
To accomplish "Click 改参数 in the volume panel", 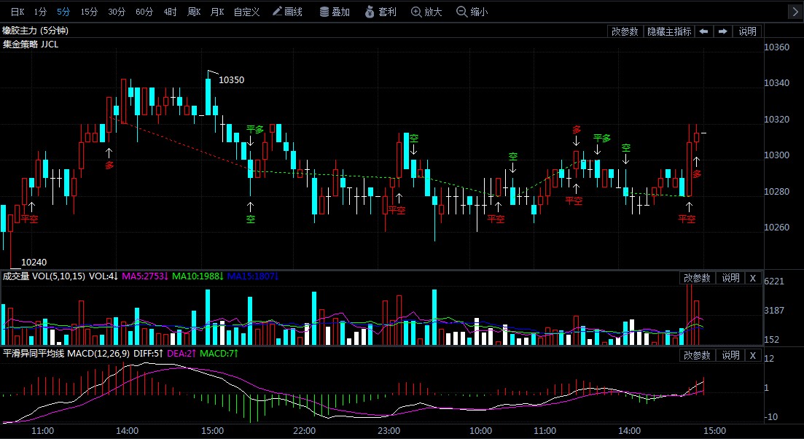I will click(x=697, y=278).
